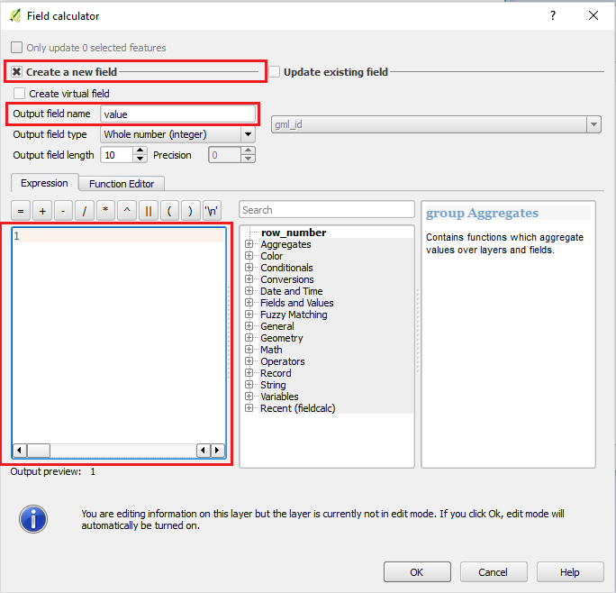Screen dimensions: 616x593
Task: Enable the Update existing field checkbox
Action: [275, 72]
